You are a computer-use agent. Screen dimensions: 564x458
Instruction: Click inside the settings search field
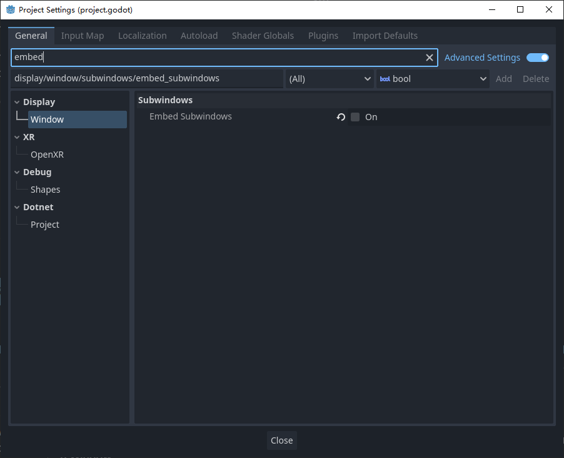[x=188, y=57]
